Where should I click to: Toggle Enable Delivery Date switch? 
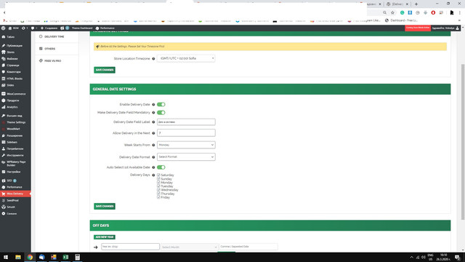(161, 105)
